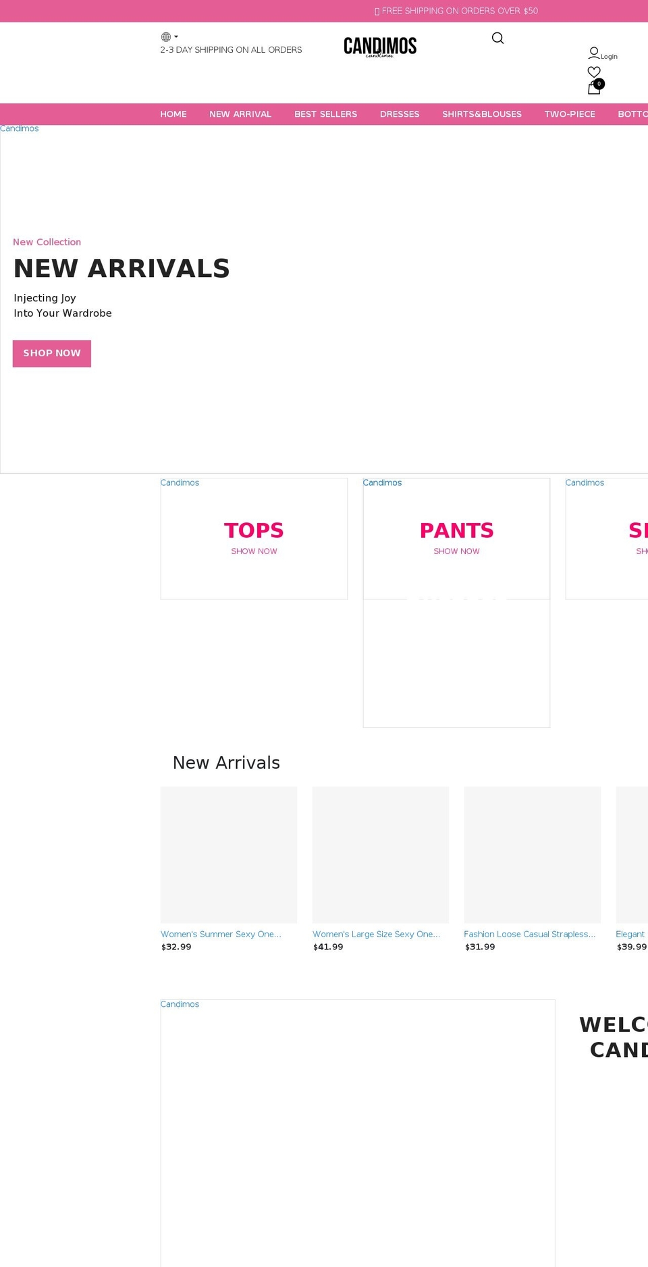
Task: Click the SHOP NOW button
Action: pos(52,353)
